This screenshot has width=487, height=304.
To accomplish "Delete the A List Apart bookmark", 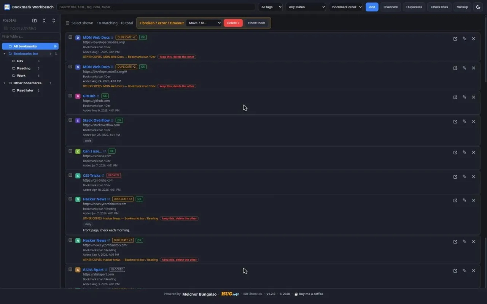I will [x=473, y=271].
